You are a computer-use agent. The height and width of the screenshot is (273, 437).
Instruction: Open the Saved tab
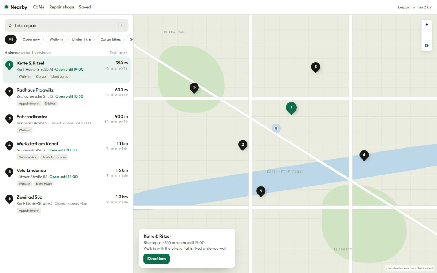click(x=85, y=7)
